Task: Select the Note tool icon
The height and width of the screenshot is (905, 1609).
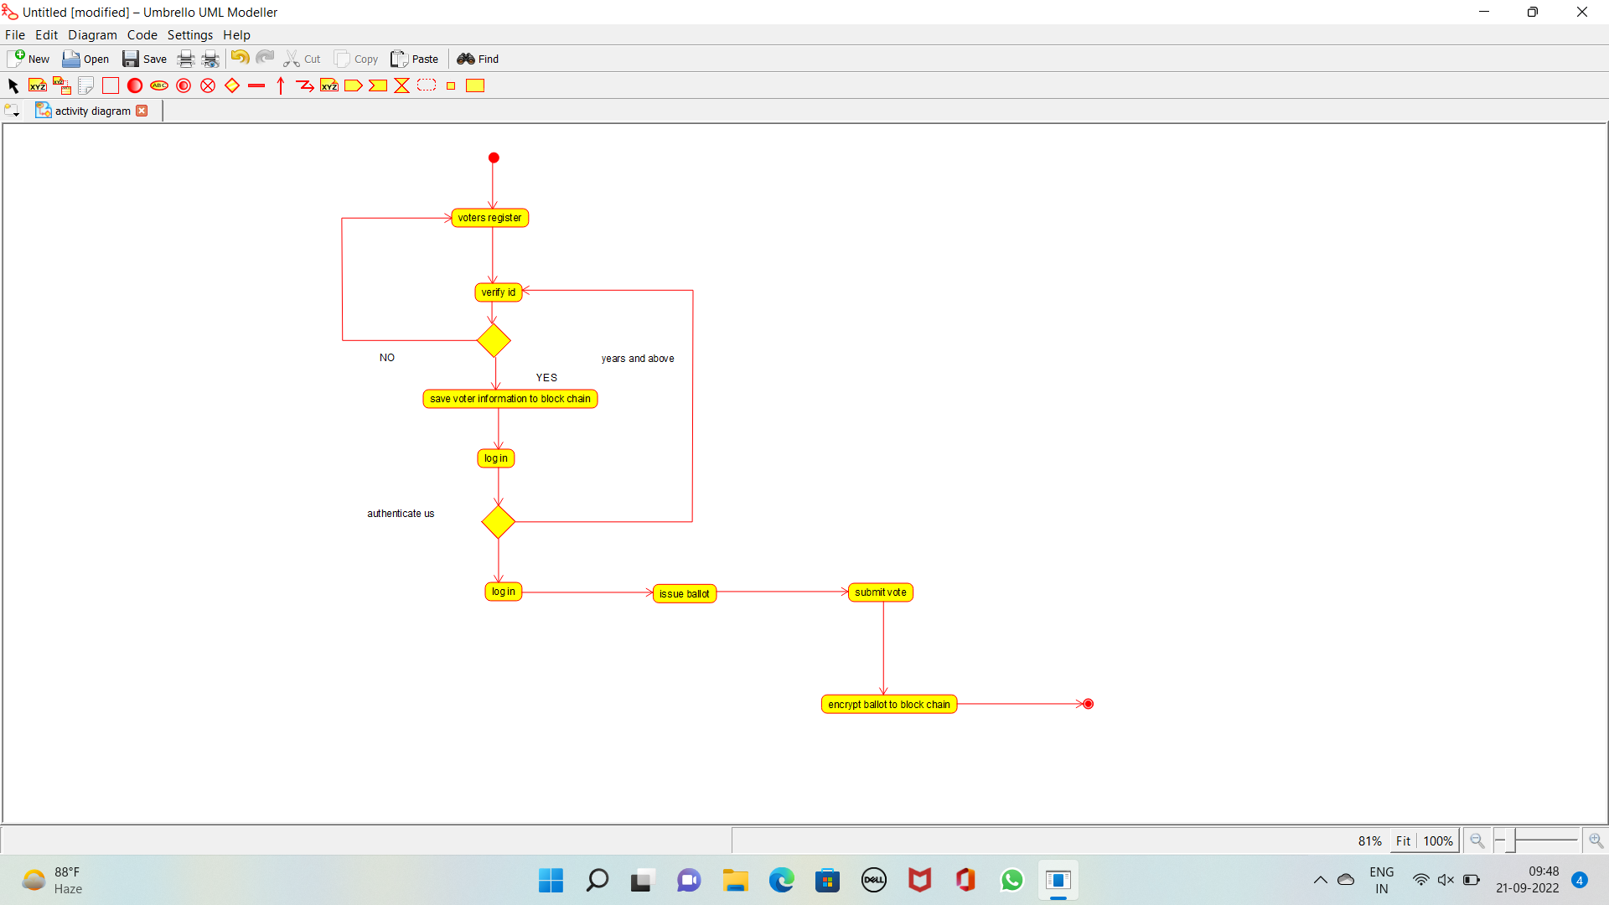Action: 85,85
